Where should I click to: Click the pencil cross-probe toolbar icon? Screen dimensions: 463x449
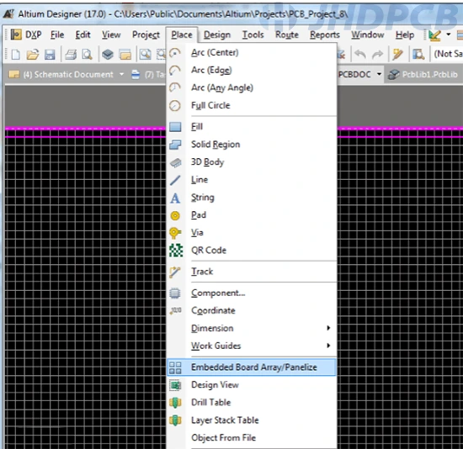[x=397, y=55]
